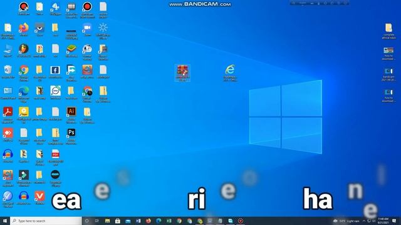Select the Adobe Photoshop shortcut
Image resolution: width=401 pixels, height=225 pixels.
click(71, 136)
